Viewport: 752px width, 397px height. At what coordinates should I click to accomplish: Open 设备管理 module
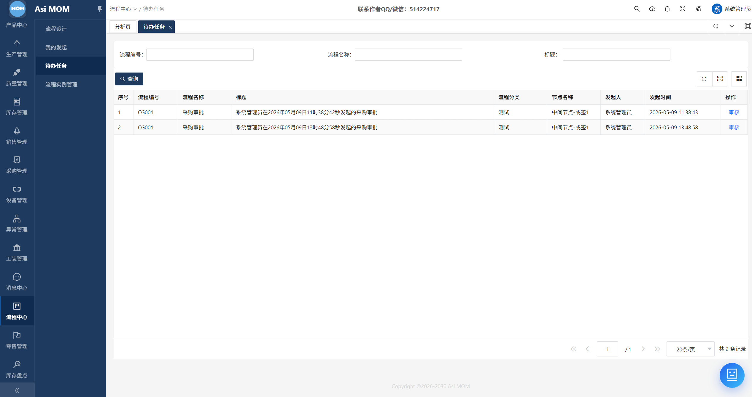(x=17, y=194)
